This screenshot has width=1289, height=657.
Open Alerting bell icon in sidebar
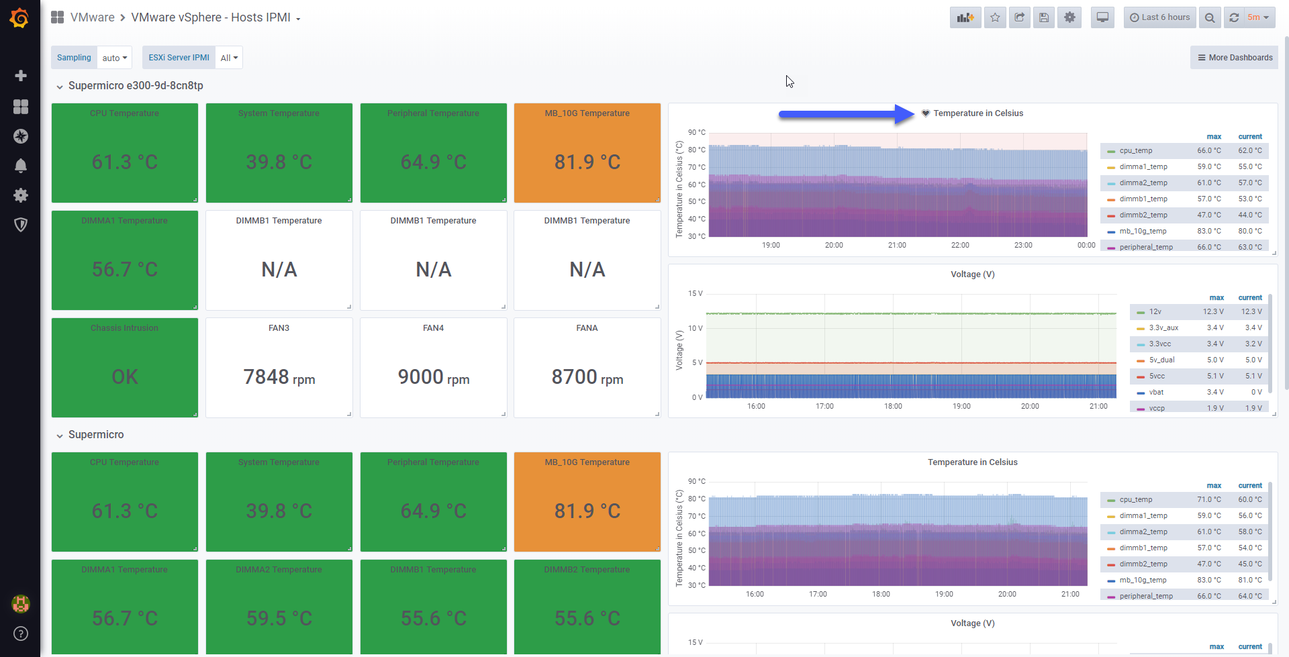coord(21,165)
